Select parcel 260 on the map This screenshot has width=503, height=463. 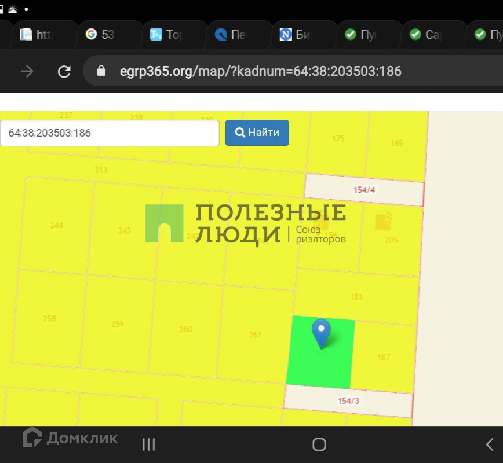pos(185,329)
